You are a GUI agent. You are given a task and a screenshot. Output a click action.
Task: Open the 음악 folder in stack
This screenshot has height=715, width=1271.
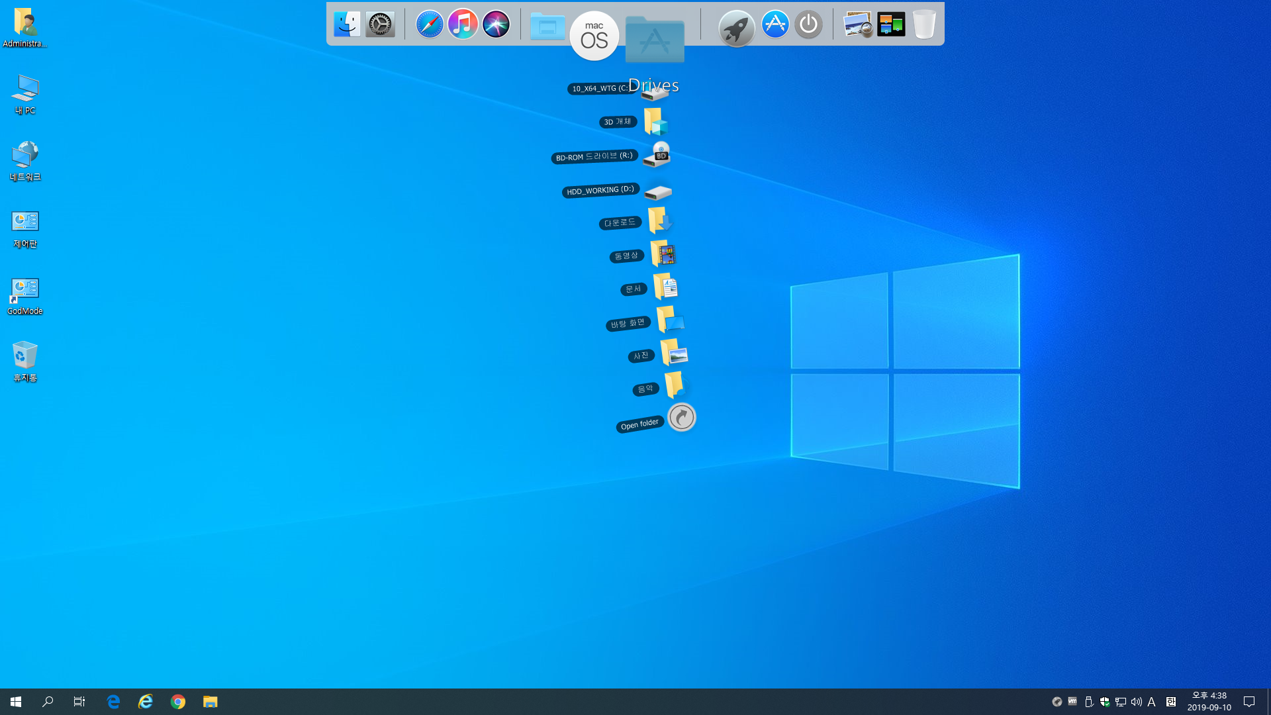click(x=675, y=385)
